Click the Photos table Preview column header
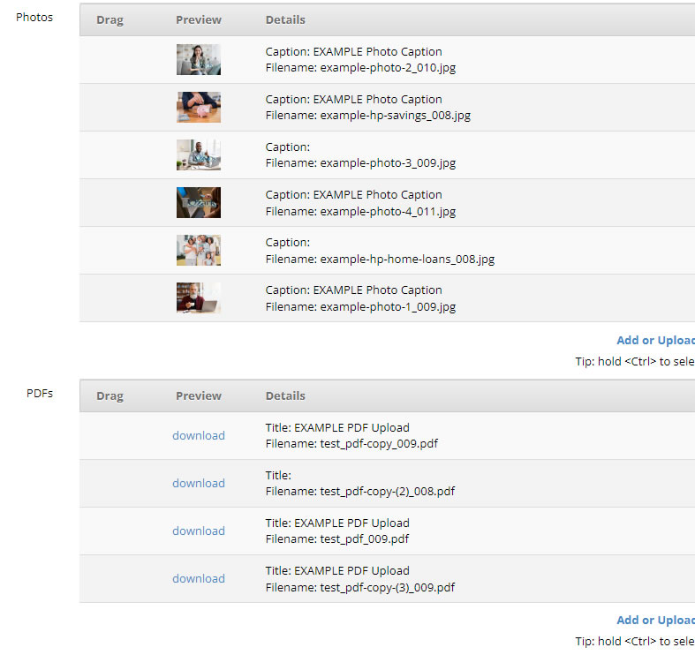Image resolution: width=695 pixels, height=655 pixels. click(199, 19)
